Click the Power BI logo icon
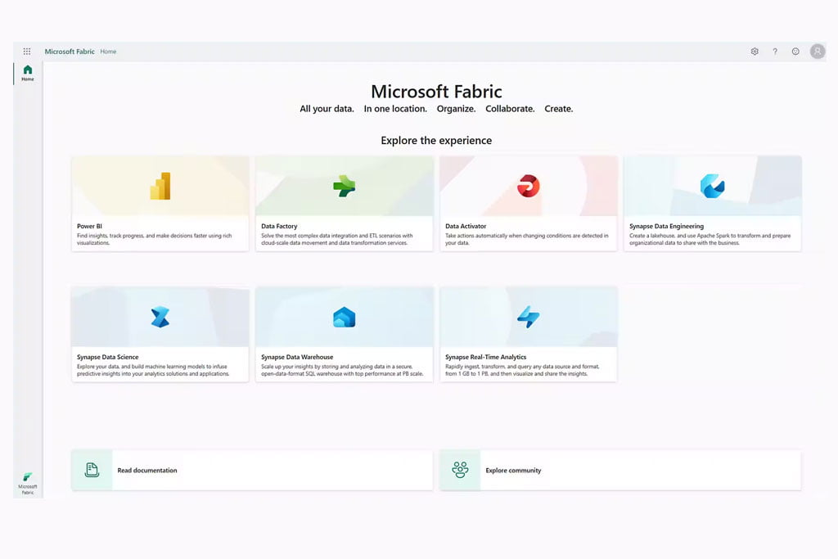The width and height of the screenshot is (838, 559). click(x=160, y=187)
